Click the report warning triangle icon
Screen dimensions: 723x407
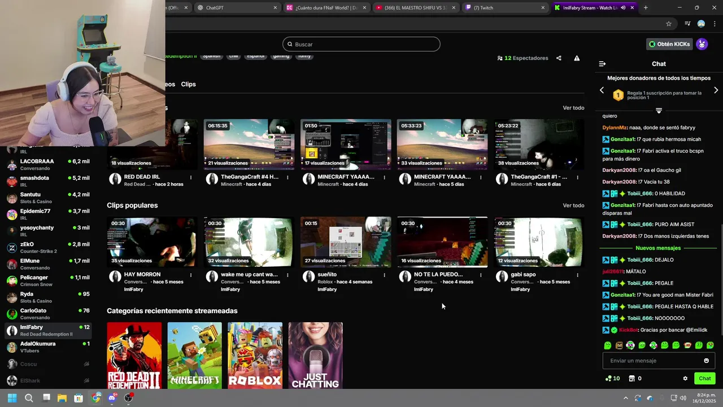coord(577,58)
